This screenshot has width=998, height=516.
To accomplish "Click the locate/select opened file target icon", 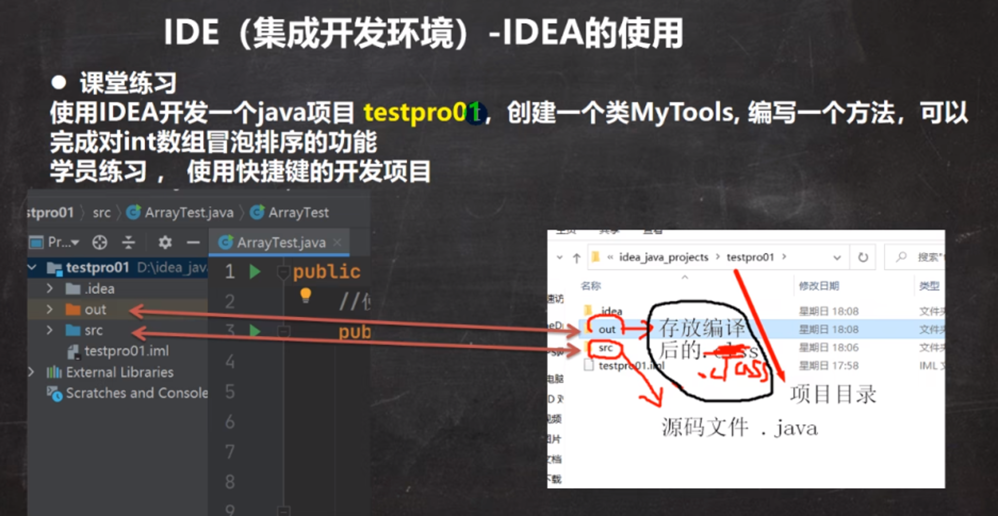I will (100, 242).
